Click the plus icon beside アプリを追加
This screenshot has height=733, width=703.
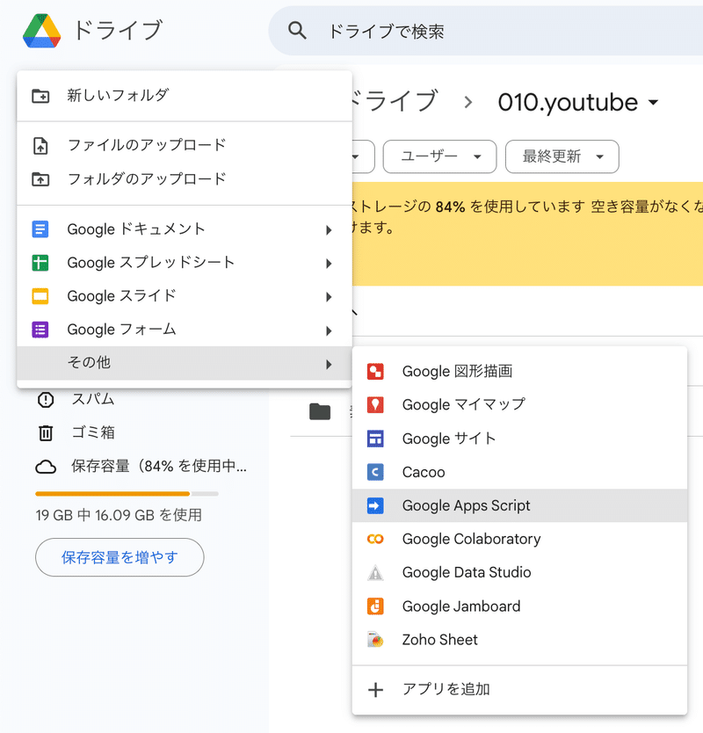(x=376, y=690)
